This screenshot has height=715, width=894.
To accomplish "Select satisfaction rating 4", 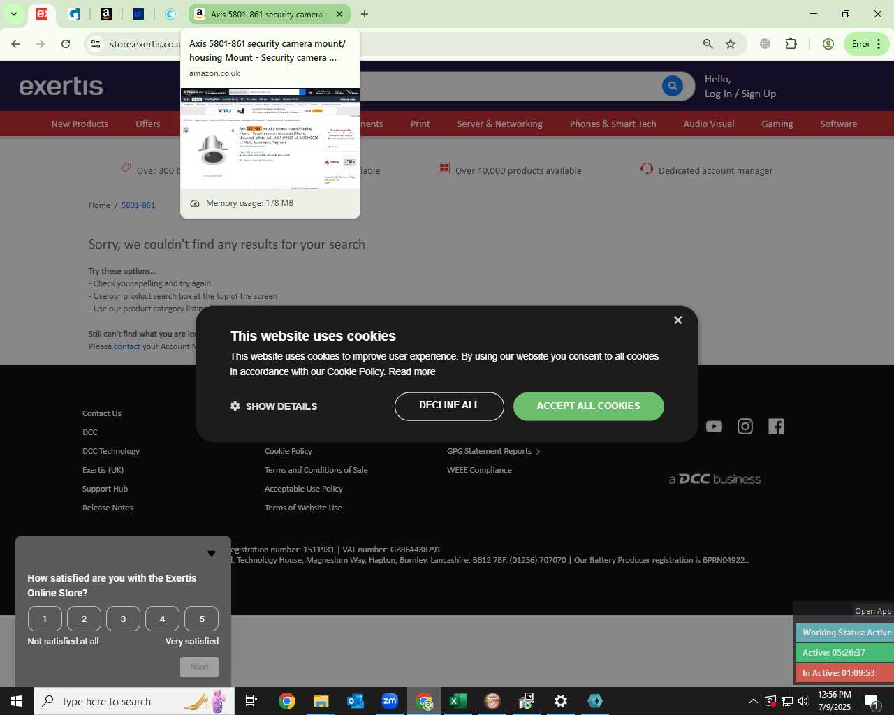I will [x=162, y=619].
